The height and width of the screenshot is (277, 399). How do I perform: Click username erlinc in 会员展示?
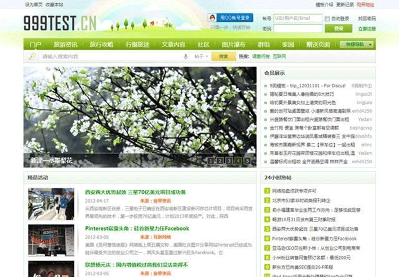(367, 145)
